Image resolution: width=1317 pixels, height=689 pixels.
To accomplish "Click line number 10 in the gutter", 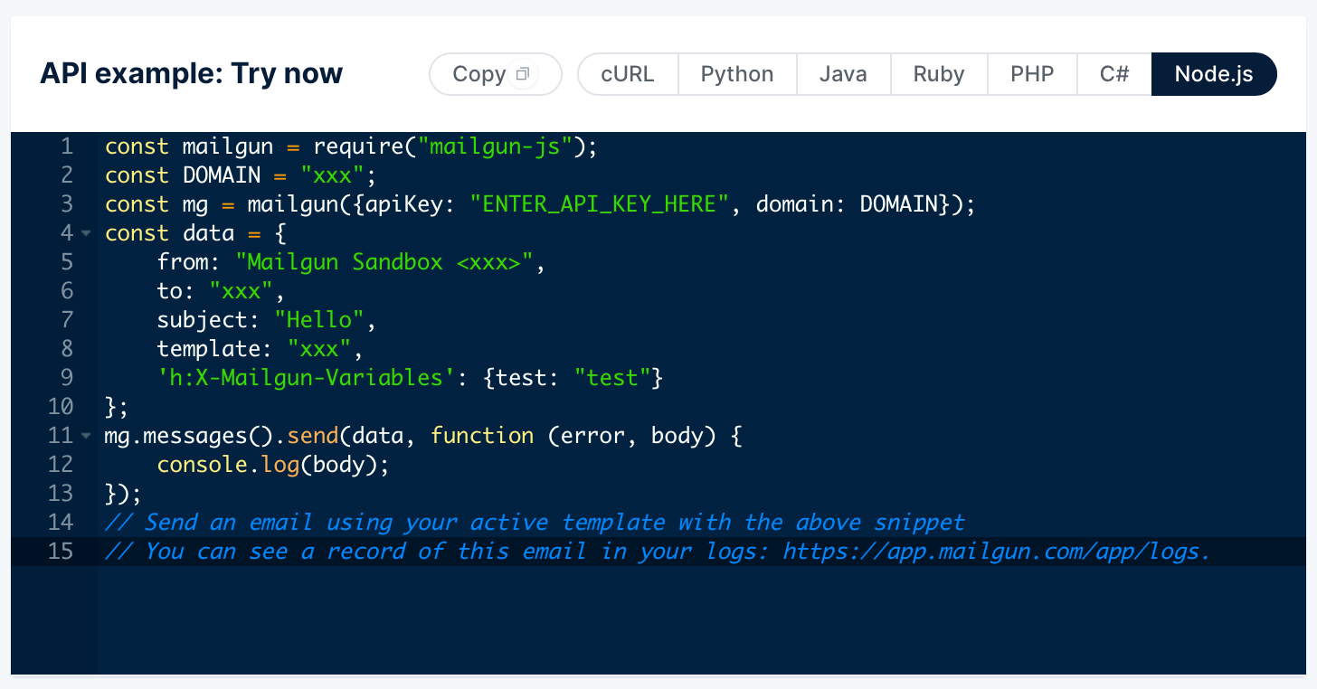I will (60, 407).
